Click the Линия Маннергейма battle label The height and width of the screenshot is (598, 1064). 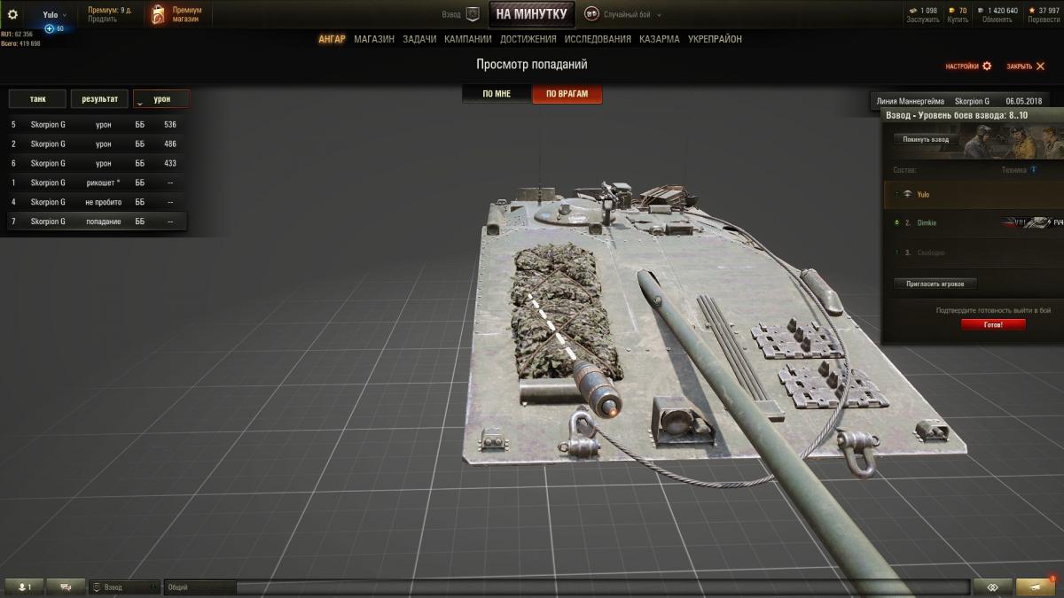[x=910, y=101]
